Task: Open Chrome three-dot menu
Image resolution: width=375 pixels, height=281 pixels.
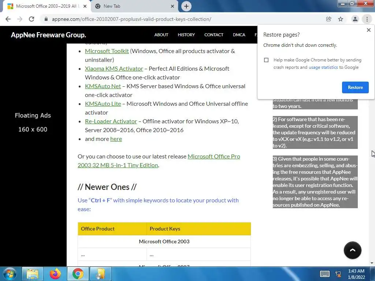Action: [x=367, y=19]
